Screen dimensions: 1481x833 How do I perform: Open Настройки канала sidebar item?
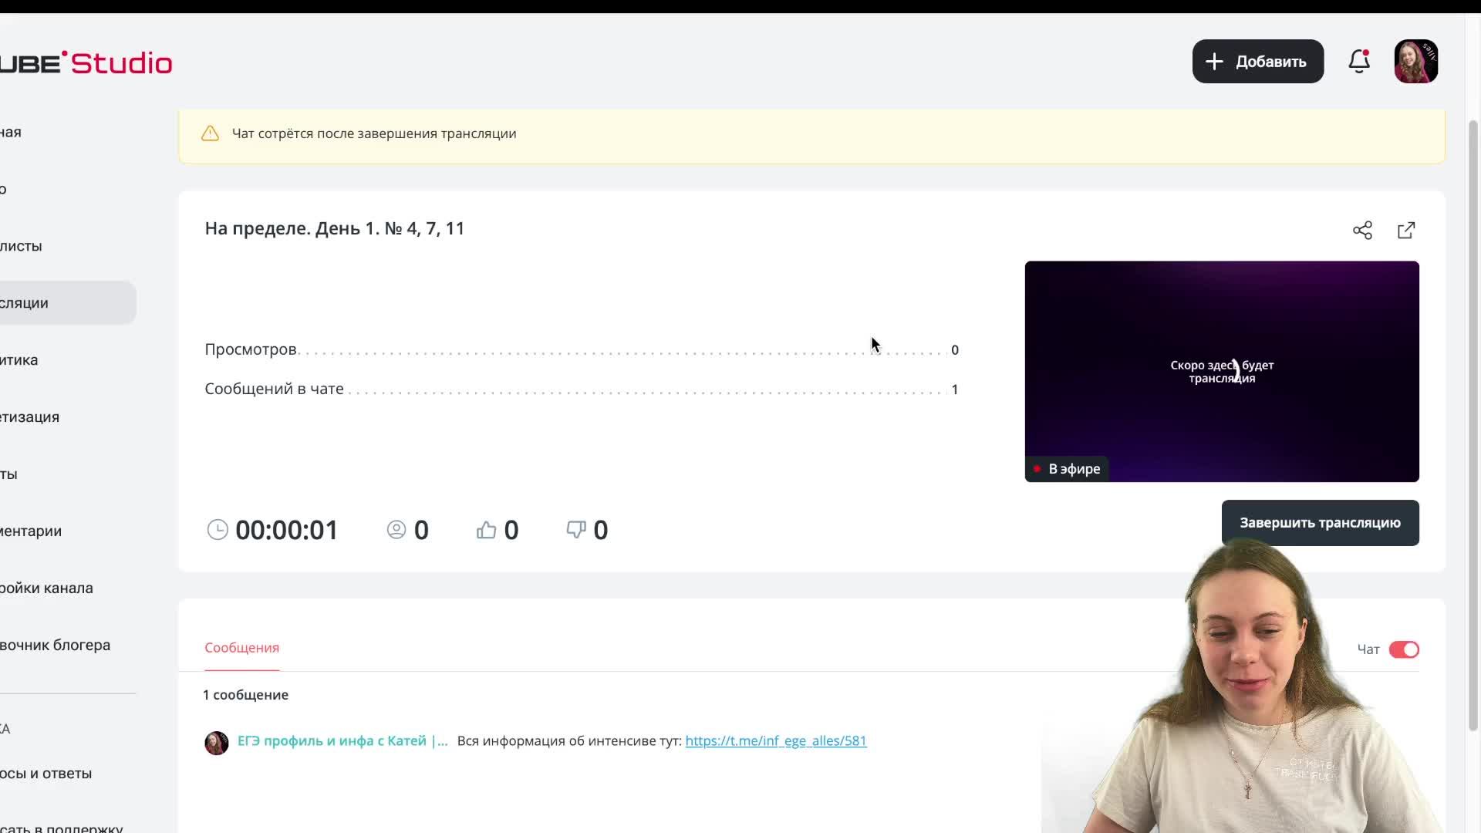68,588
